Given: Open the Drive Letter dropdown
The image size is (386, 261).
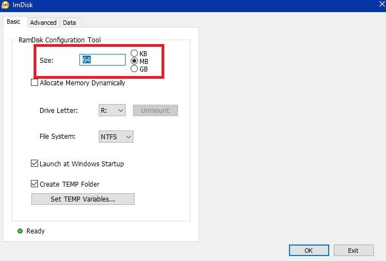Looking at the screenshot, I should 112,110.
